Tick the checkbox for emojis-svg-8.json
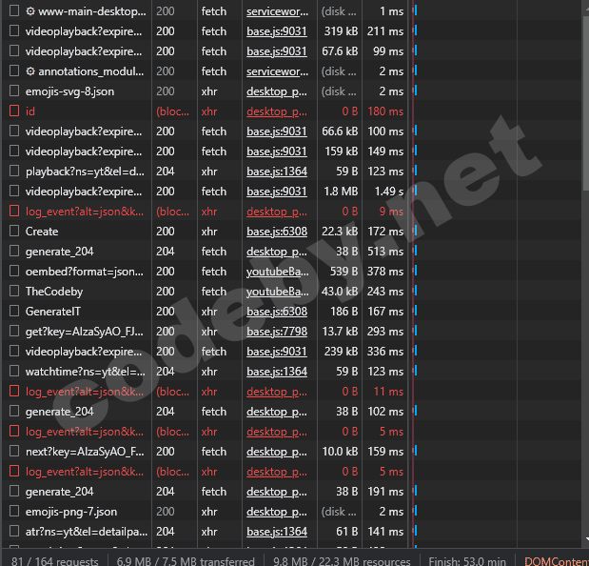Screen dimensions: 589x566 (14, 91)
